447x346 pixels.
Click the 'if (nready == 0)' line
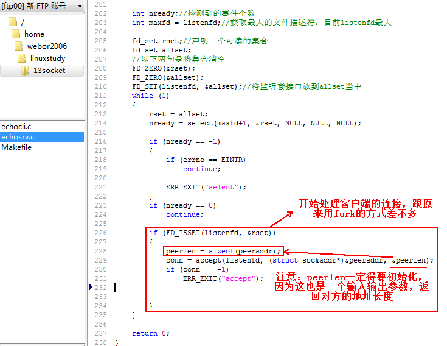pyautogui.click(x=182, y=205)
